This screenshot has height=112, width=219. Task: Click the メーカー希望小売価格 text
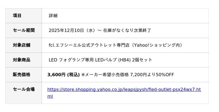tap(107, 75)
